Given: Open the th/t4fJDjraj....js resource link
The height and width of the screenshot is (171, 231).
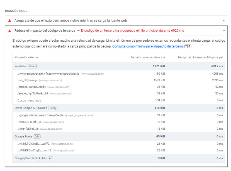Looking at the screenshot, I should (x=28, y=129).
